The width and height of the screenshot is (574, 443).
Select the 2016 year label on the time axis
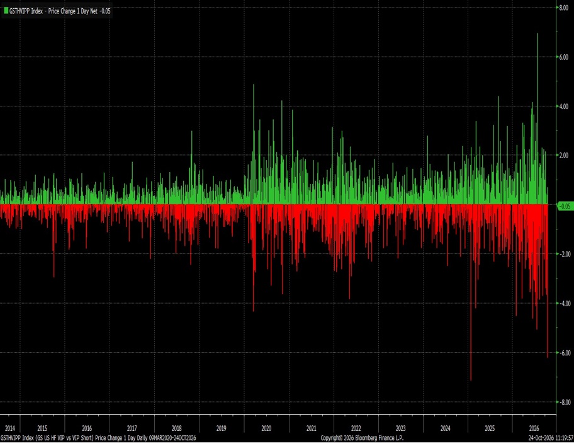coord(87,429)
